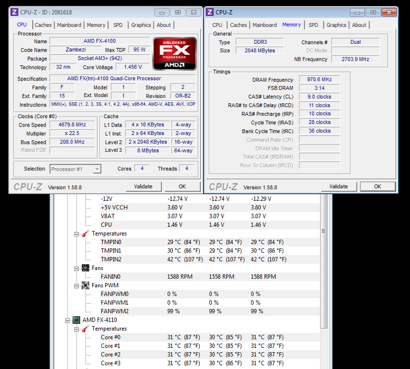Open Graphics tab in right CPU-Z window

tap(336, 25)
